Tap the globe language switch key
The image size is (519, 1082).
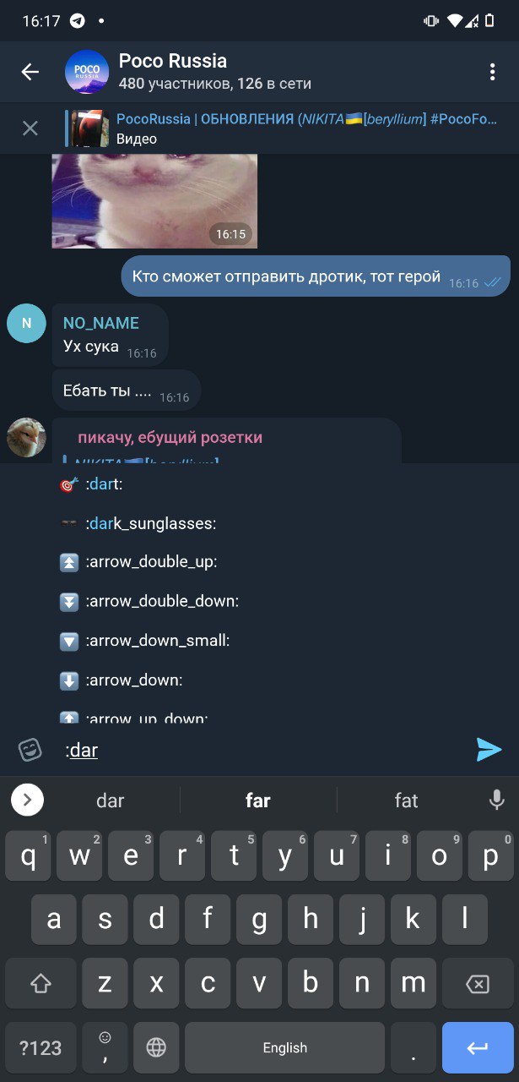point(156,1048)
